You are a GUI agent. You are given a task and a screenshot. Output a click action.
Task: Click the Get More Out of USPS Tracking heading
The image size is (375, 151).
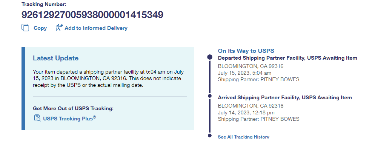(73, 108)
